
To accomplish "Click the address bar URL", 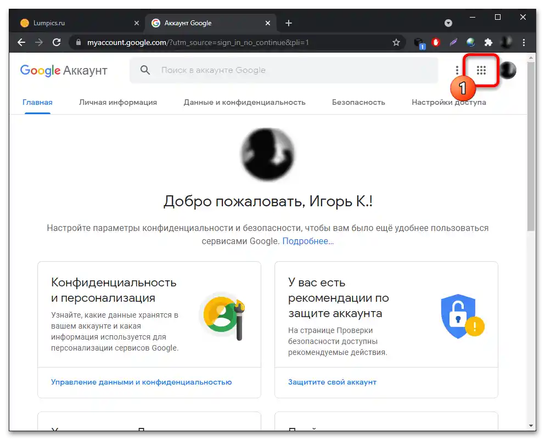I will point(198,42).
